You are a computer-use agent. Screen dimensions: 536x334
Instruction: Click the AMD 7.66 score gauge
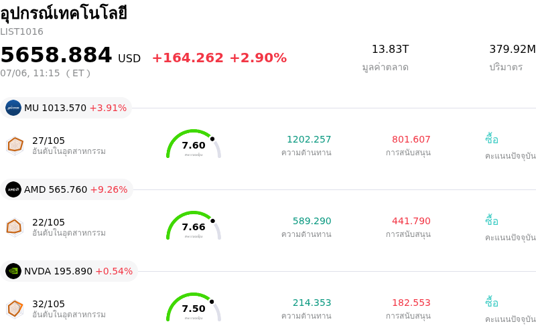click(x=194, y=226)
